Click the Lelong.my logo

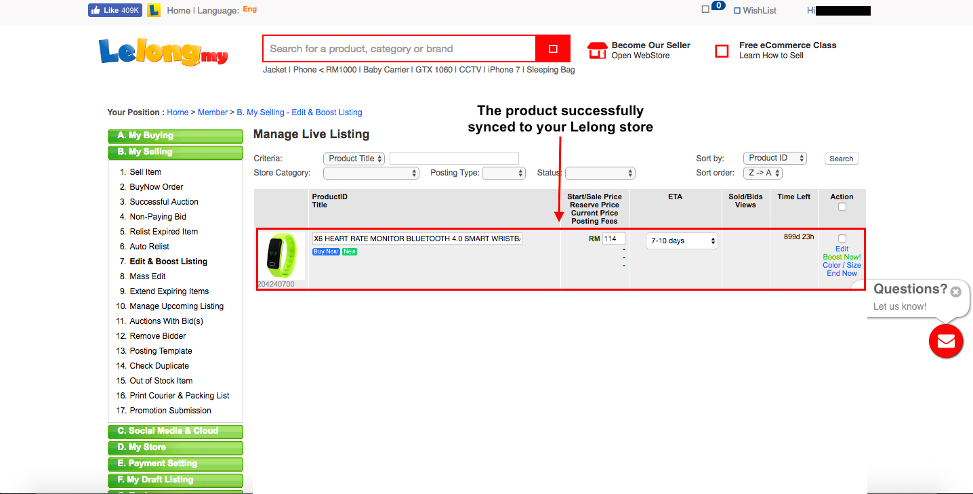(x=163, y=51)
